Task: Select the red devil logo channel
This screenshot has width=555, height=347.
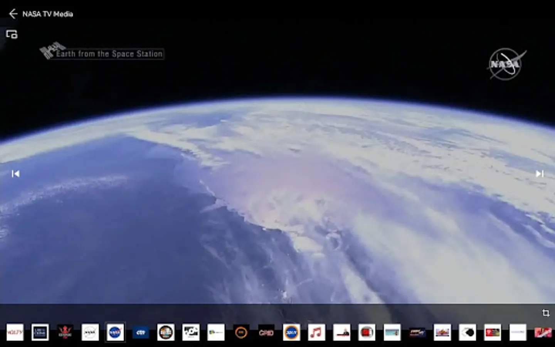Action: (65, 332)
